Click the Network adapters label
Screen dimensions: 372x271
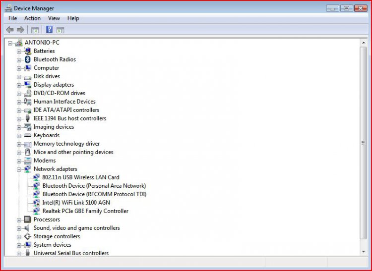(55, 169)
